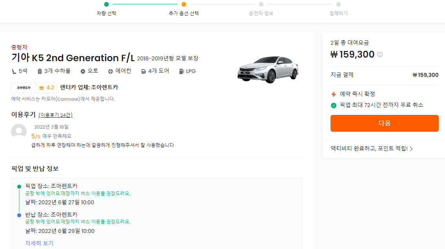This screenshot has height=249, width=445.
Task: Click the automatic transmission icon beside 오토
Action: [83, 71]
